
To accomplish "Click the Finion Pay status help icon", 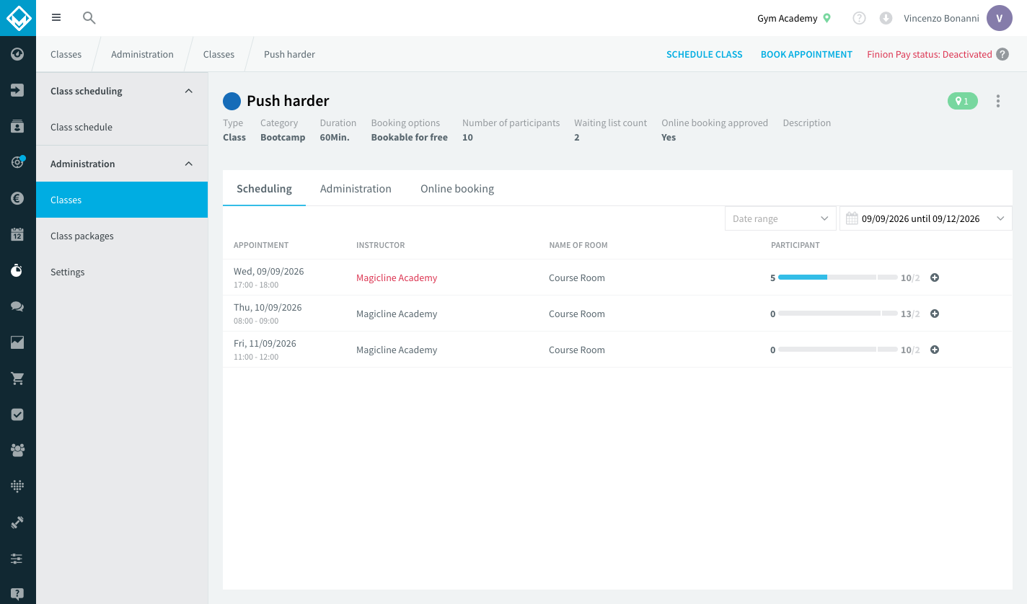I will [1002, 54].
